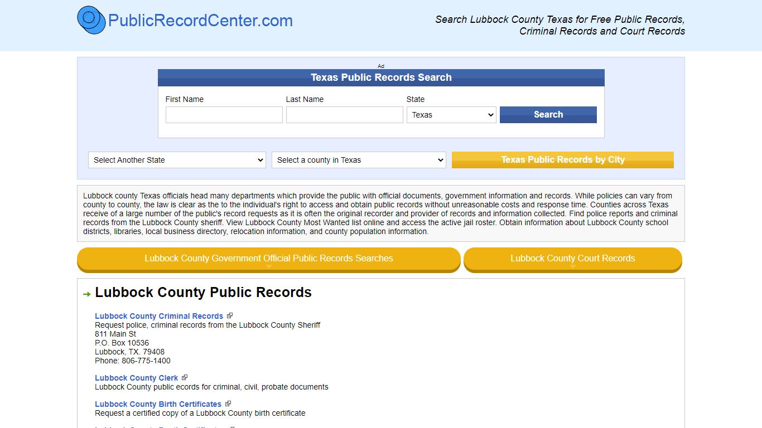The image size is (762, 428).
Task: Open the Lubbock County Clerk link
Action: 137,378
